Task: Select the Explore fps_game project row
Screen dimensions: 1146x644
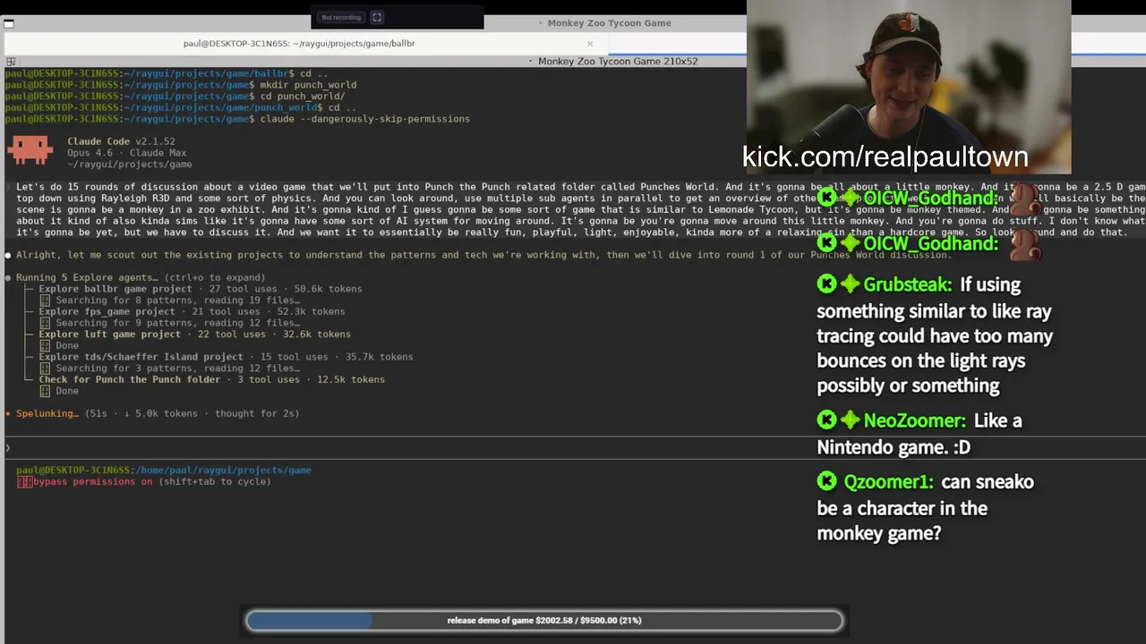Action: click(191, 311)
